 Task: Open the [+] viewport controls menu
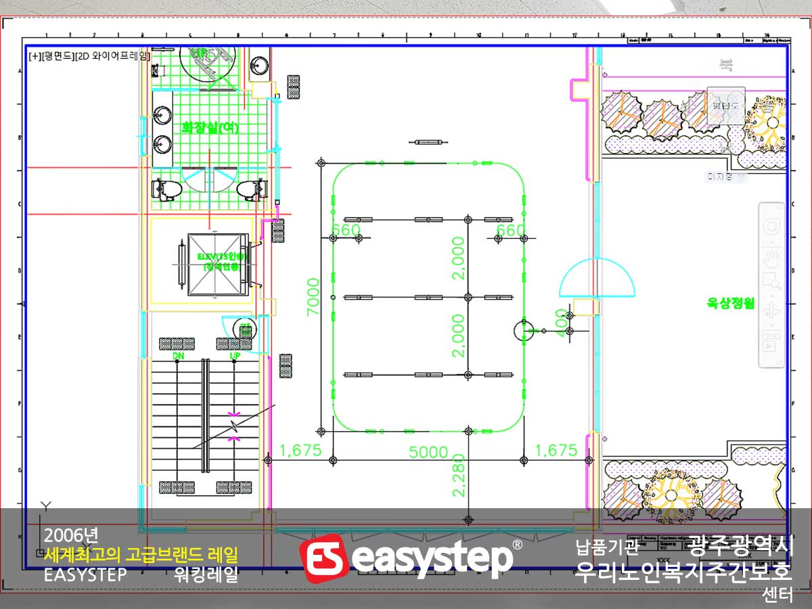[x=35, y=56]
